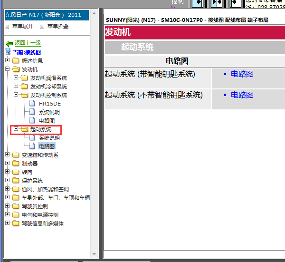This screenshot has height=262, width=285.
Task: Select 电气和电源控制 folder label
Action: [40, 215]
